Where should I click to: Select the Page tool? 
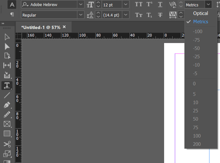coord(7,56)
